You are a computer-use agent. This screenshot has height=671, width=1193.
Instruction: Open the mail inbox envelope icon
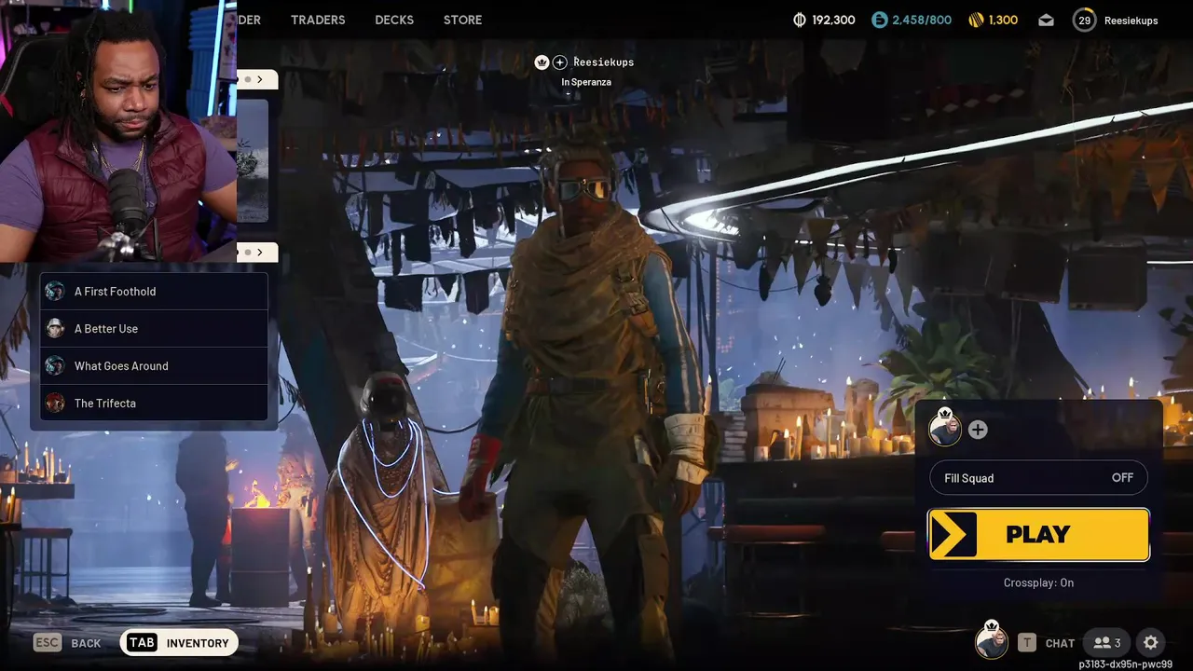[x=1046, y=20]
